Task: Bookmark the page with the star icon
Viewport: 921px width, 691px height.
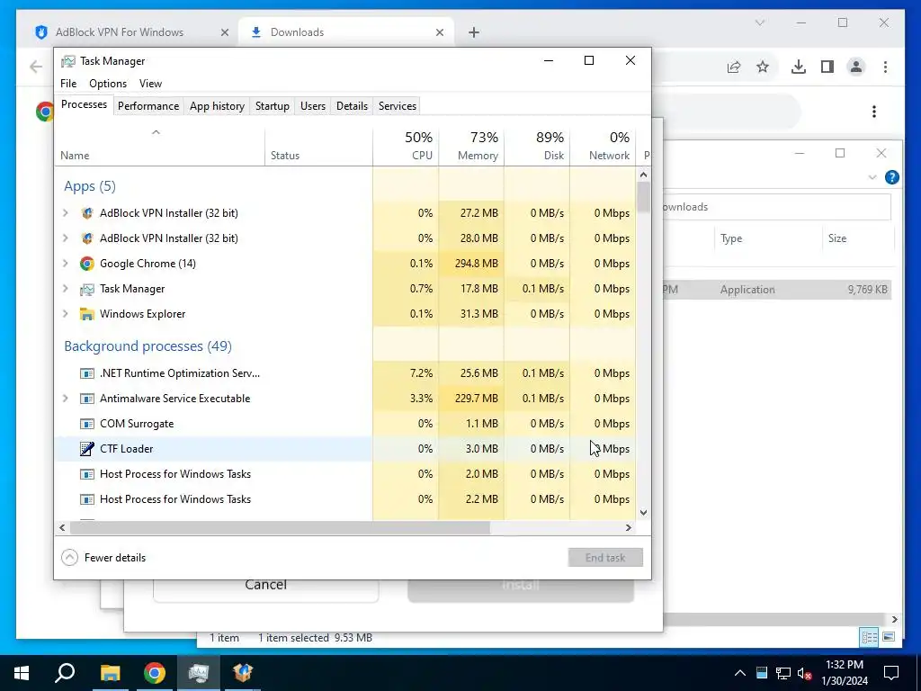Action: click(763, 67)
